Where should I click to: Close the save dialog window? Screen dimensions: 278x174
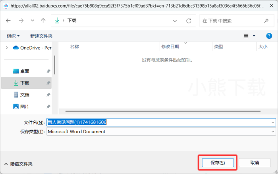point(271,6)
